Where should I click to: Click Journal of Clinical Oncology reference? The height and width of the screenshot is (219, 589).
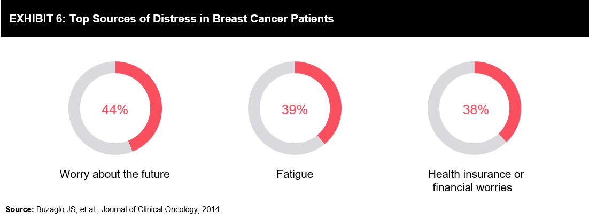(141, 209)
